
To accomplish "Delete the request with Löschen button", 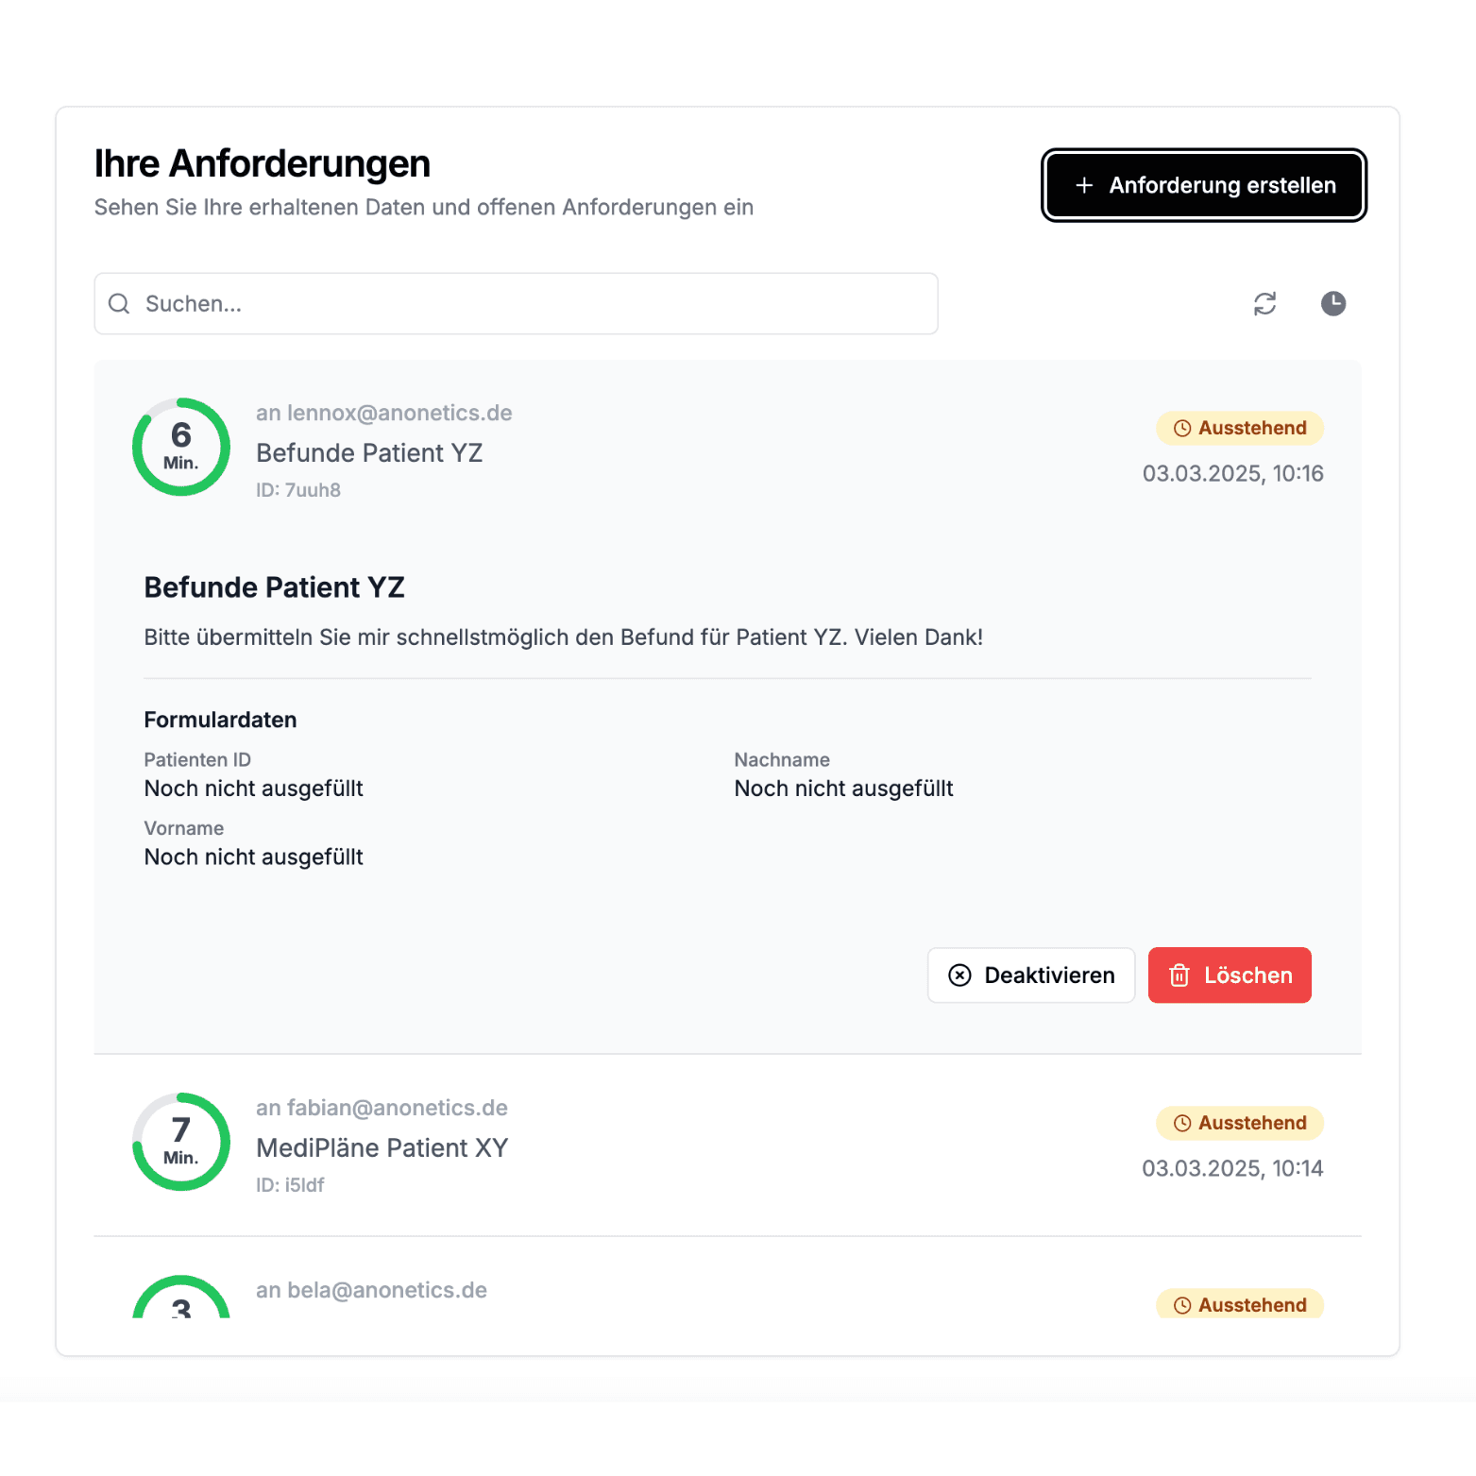I will (1230, 976).
